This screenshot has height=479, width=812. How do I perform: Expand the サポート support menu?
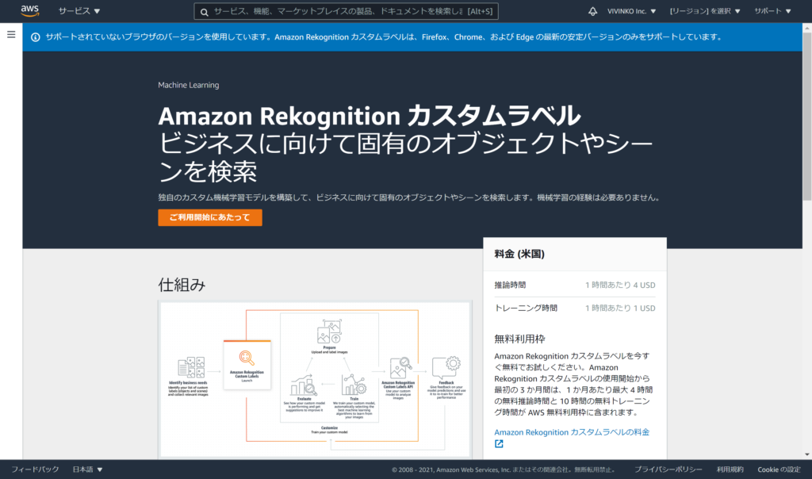772,11
